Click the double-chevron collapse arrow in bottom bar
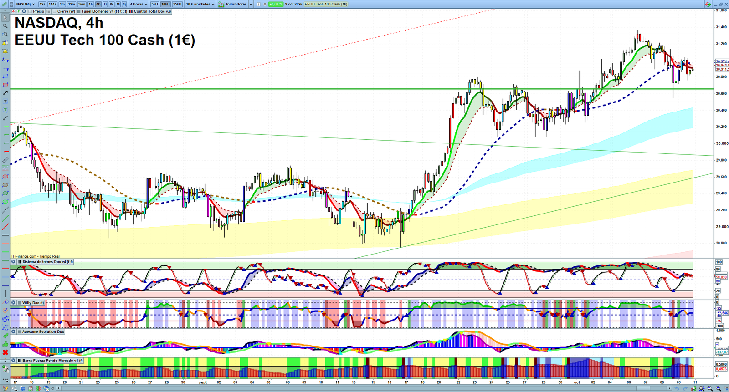Viewport: 729px width, 392px height. coord(53,388)
